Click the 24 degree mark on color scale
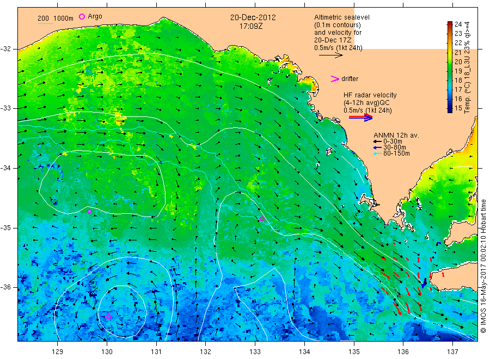The width and height of the screenshot is (490, 359). coord(458,24)
